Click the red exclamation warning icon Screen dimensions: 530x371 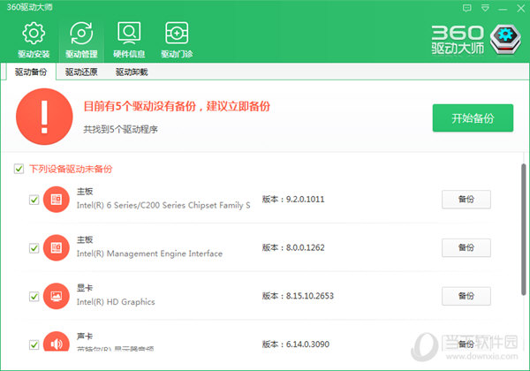point(44,117)
